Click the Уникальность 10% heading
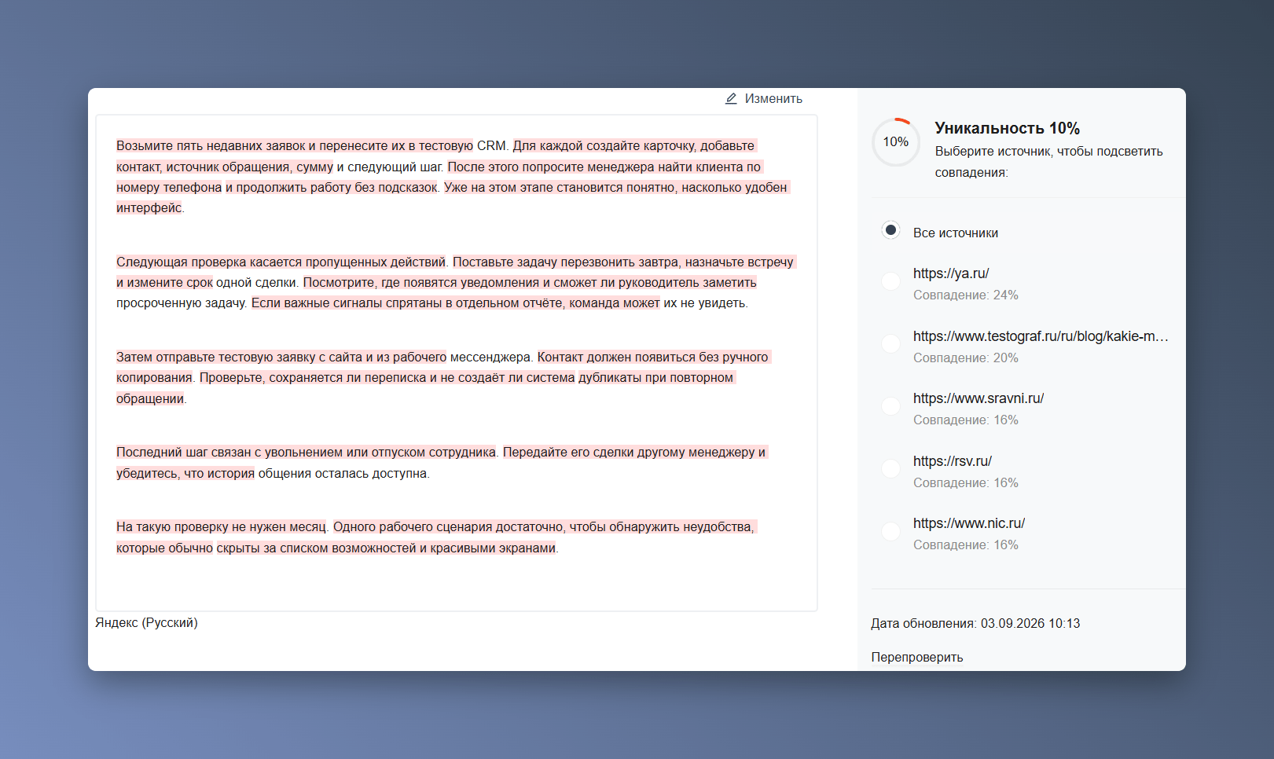Screen dimensions: 1274x759 (1007, 128)
